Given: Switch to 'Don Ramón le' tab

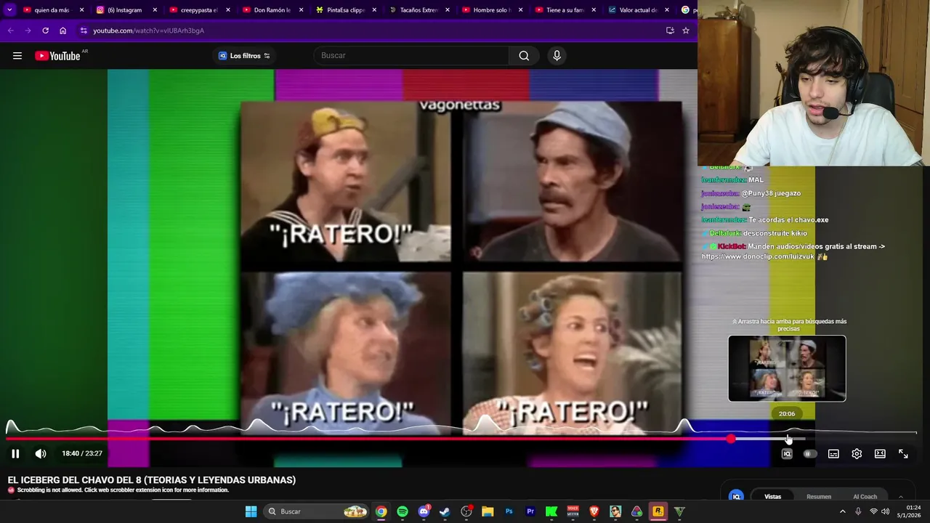Looking at the screenshot, I should point(271,10).
